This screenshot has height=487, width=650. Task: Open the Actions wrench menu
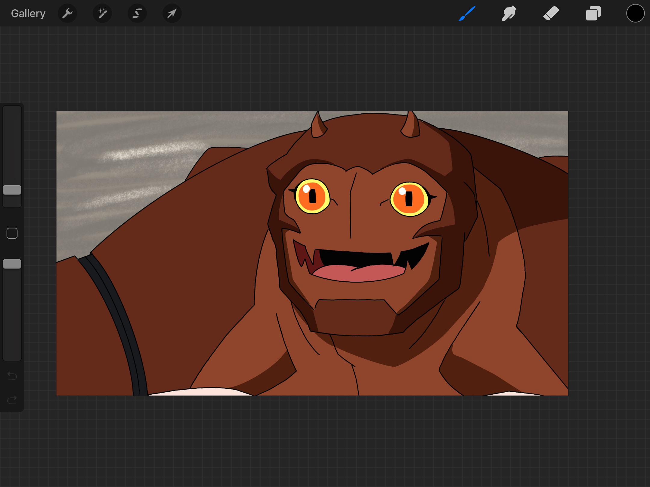[67, 13]
